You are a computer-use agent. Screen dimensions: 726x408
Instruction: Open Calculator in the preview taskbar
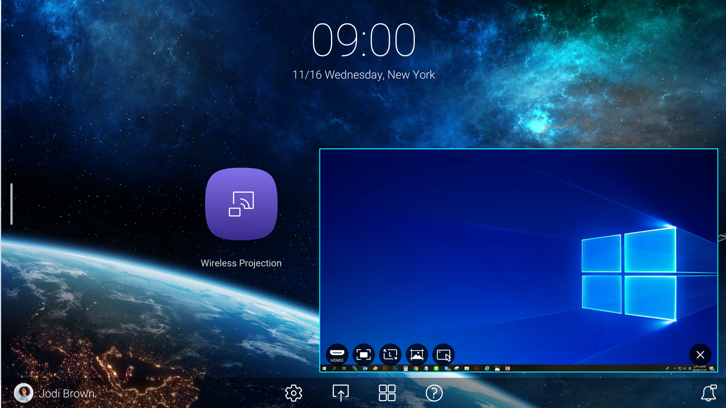click(406, 368)
